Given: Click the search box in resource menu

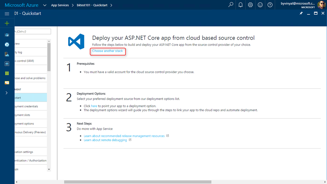Looking at the screenshot, I should (33, 31).
